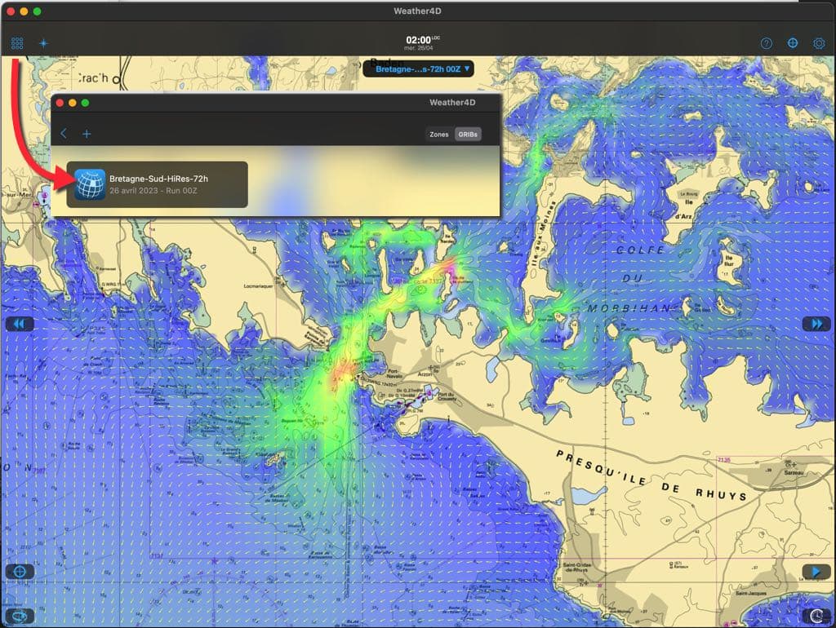
Task: Click the 26 avril 2023 - Run 00Z subtitle
Action: pos(153,191)
